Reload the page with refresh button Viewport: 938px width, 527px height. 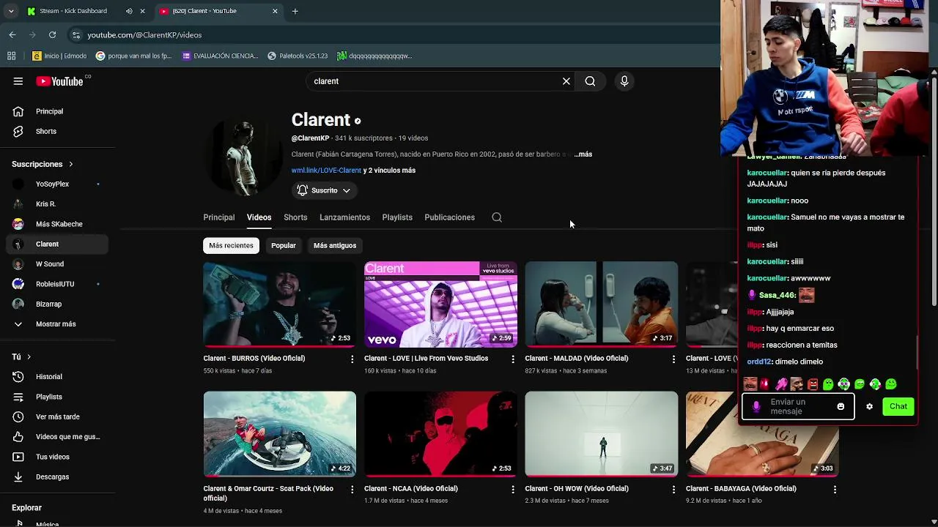point(52,34)
